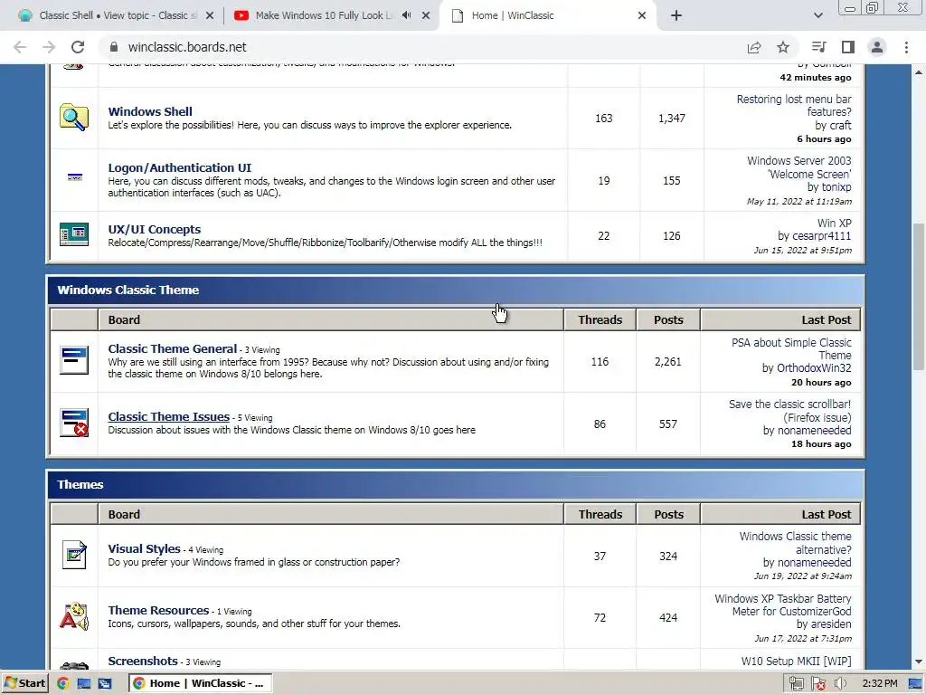Open the Logon/Authentication UI board

[180, 167]
